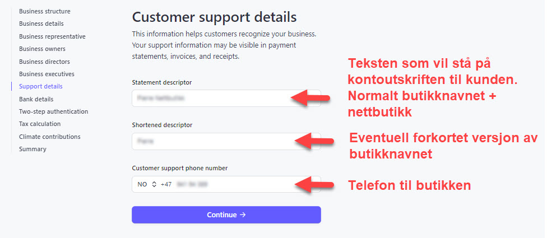Jump to Summary step
The width and height of the screenshot is (547, 238).
tap(33, 149)
